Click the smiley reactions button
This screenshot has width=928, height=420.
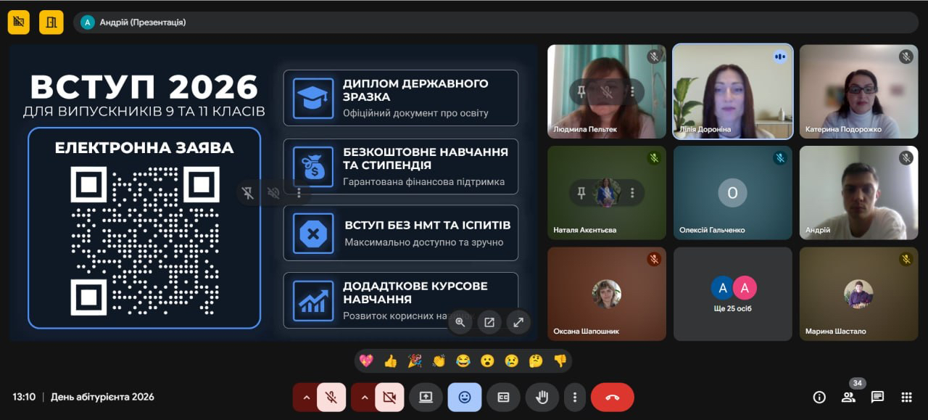point(465,397)
